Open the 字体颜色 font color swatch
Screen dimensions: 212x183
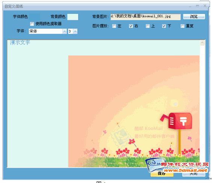[35, 17]
